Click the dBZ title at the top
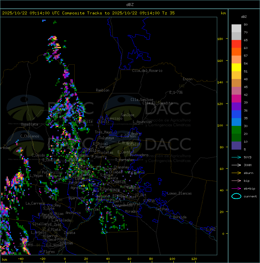Screen dimensions: 260x263 click(130, 4)
